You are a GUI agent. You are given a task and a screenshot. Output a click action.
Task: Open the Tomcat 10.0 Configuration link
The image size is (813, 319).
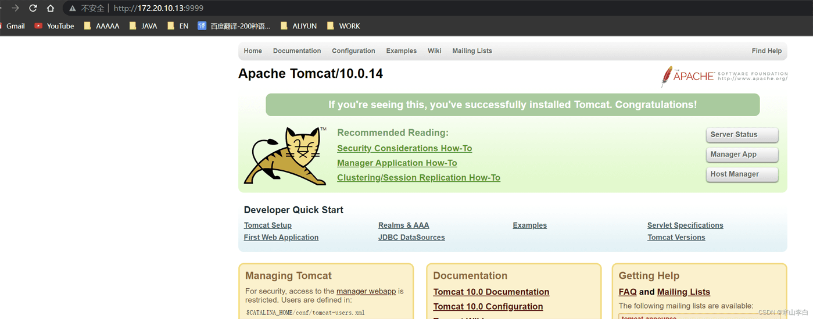tap(488, 306)
